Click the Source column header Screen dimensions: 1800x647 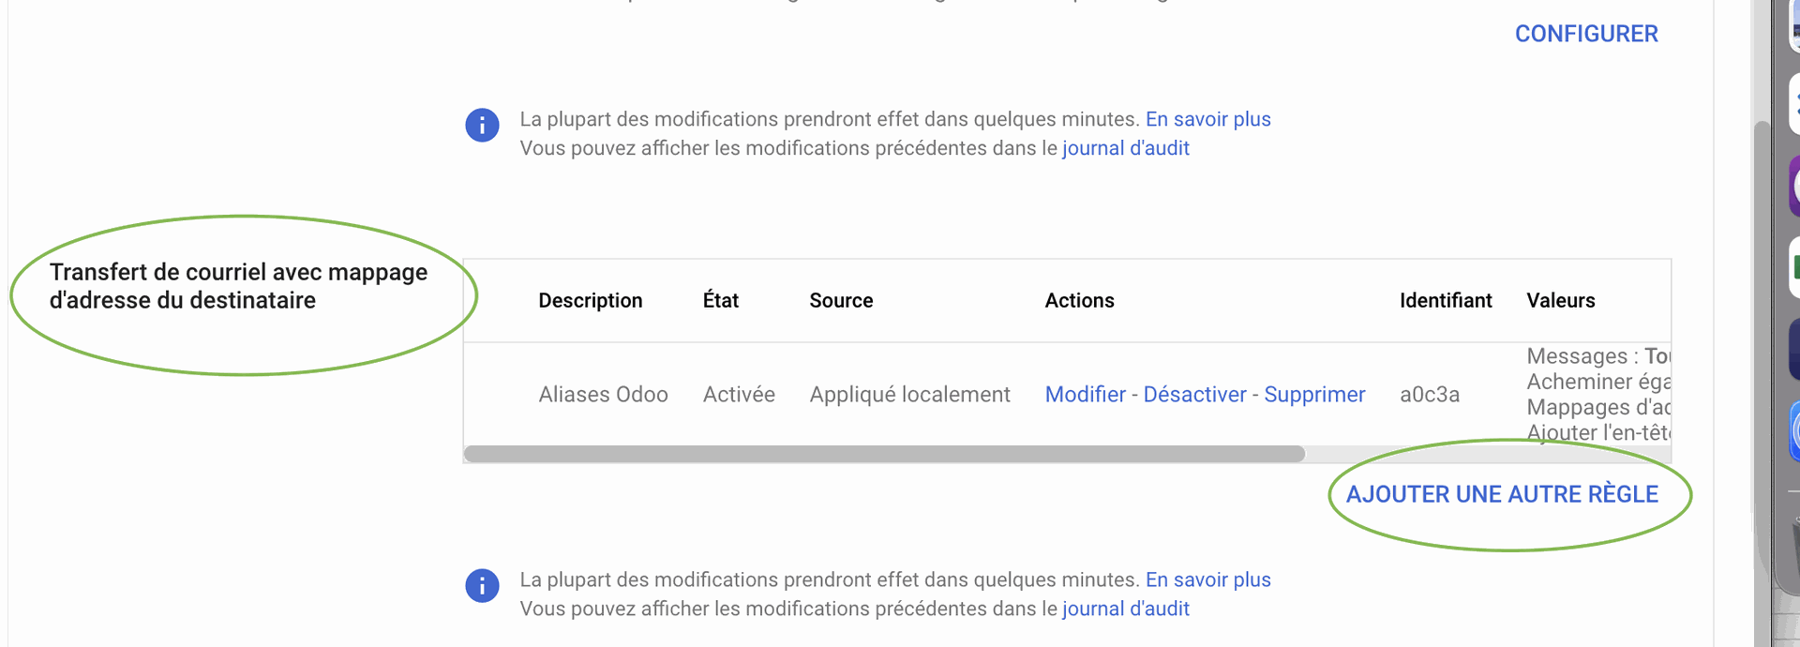pyautogui.click(x=841, y=301)
